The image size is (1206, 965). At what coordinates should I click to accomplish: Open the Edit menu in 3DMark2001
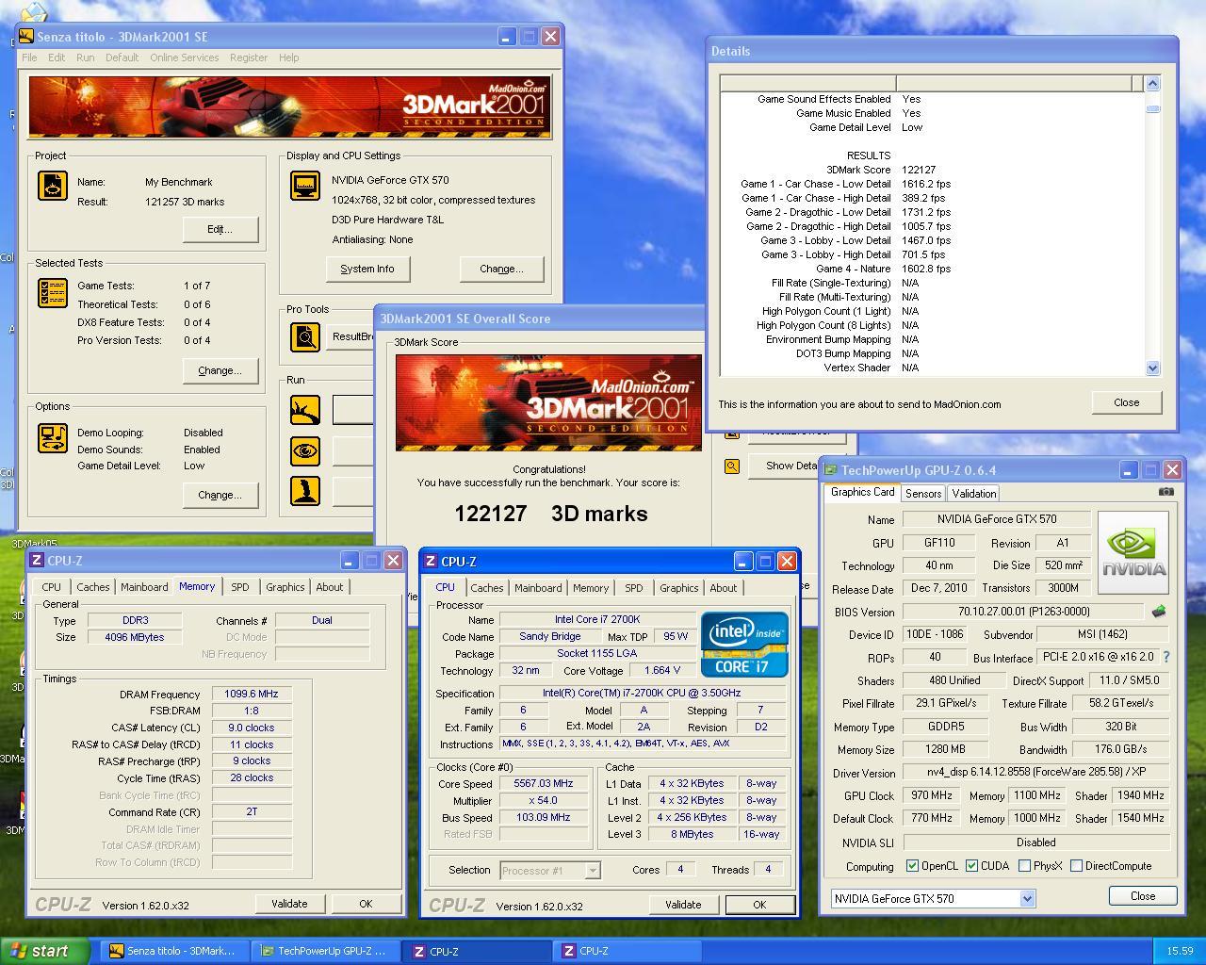point(57,57)
